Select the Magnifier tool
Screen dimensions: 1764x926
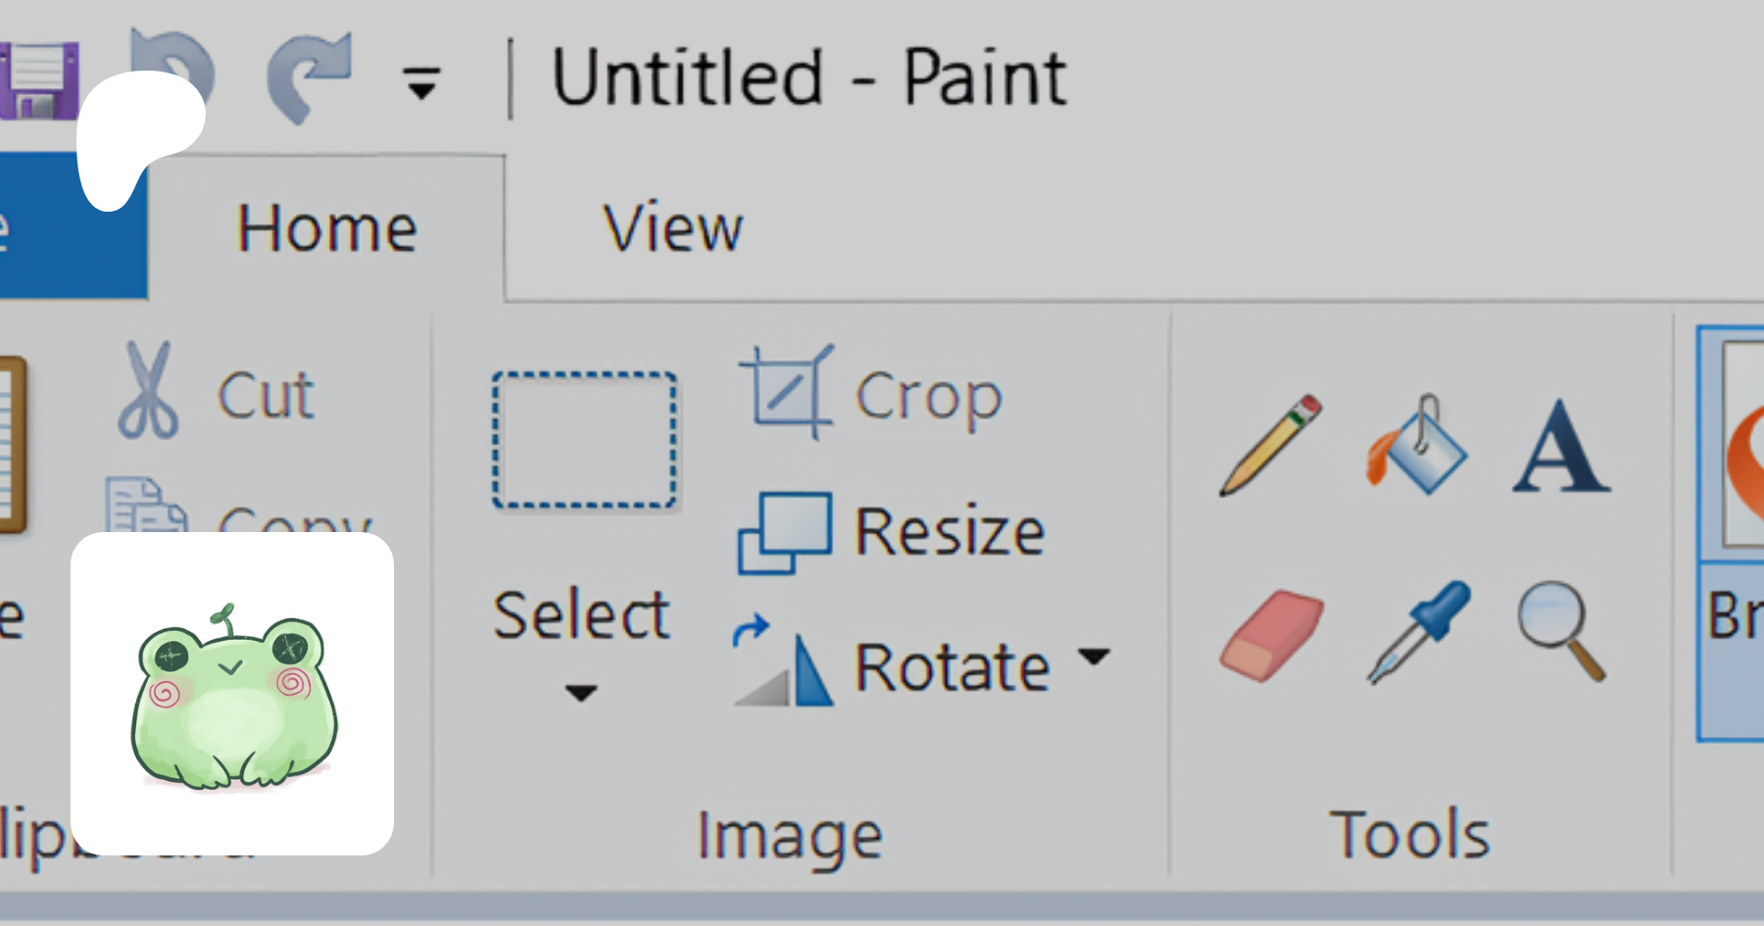coord(1561,630)
